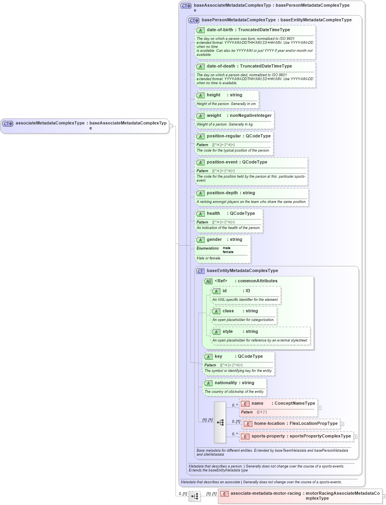Expand the sports-property element
386x505 pixels.
(x=355, y=436)
